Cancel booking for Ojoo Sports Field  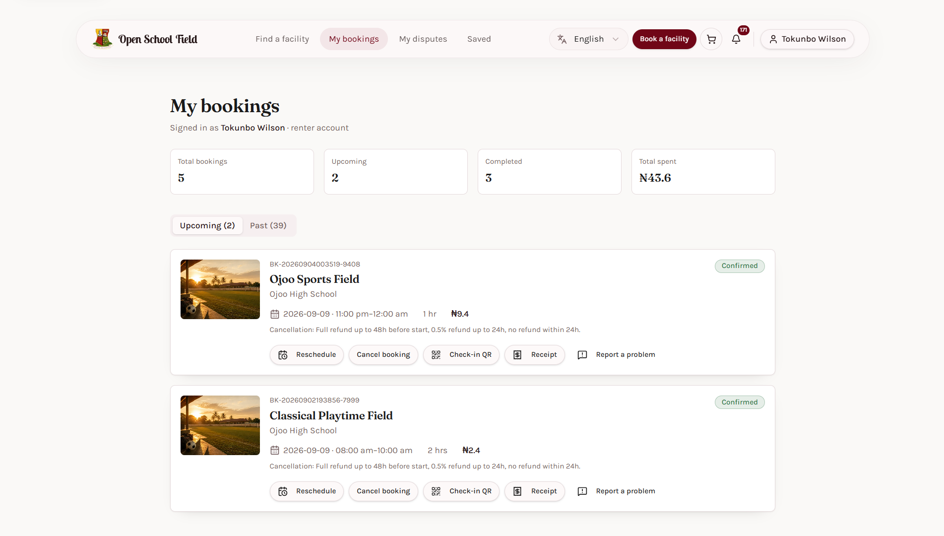click(383, 355)
